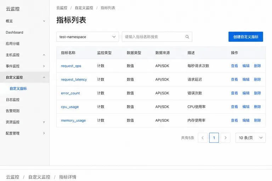Screen dimensions: 272x181
Task: Click 共有5条 total count text
Action: [188, 138]
